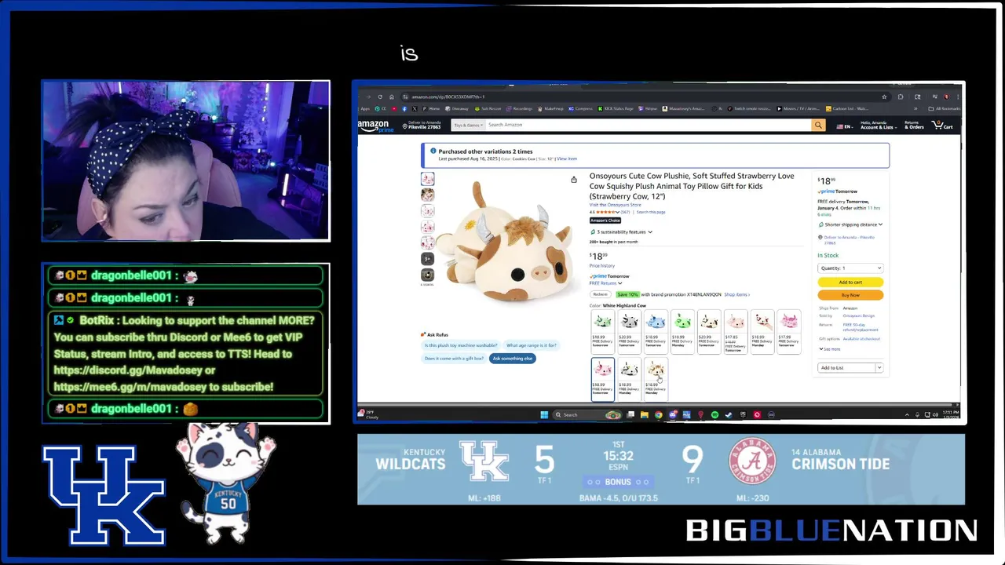Go to browser home page icon
Screen dimensions: 1005x565
point(392,97)
